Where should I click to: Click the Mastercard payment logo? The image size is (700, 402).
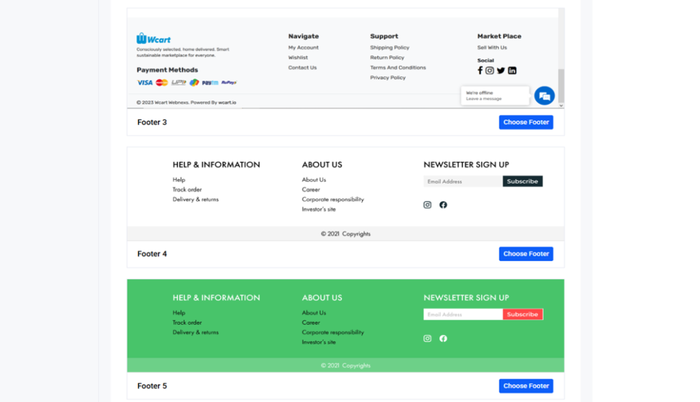pos(162,83)
